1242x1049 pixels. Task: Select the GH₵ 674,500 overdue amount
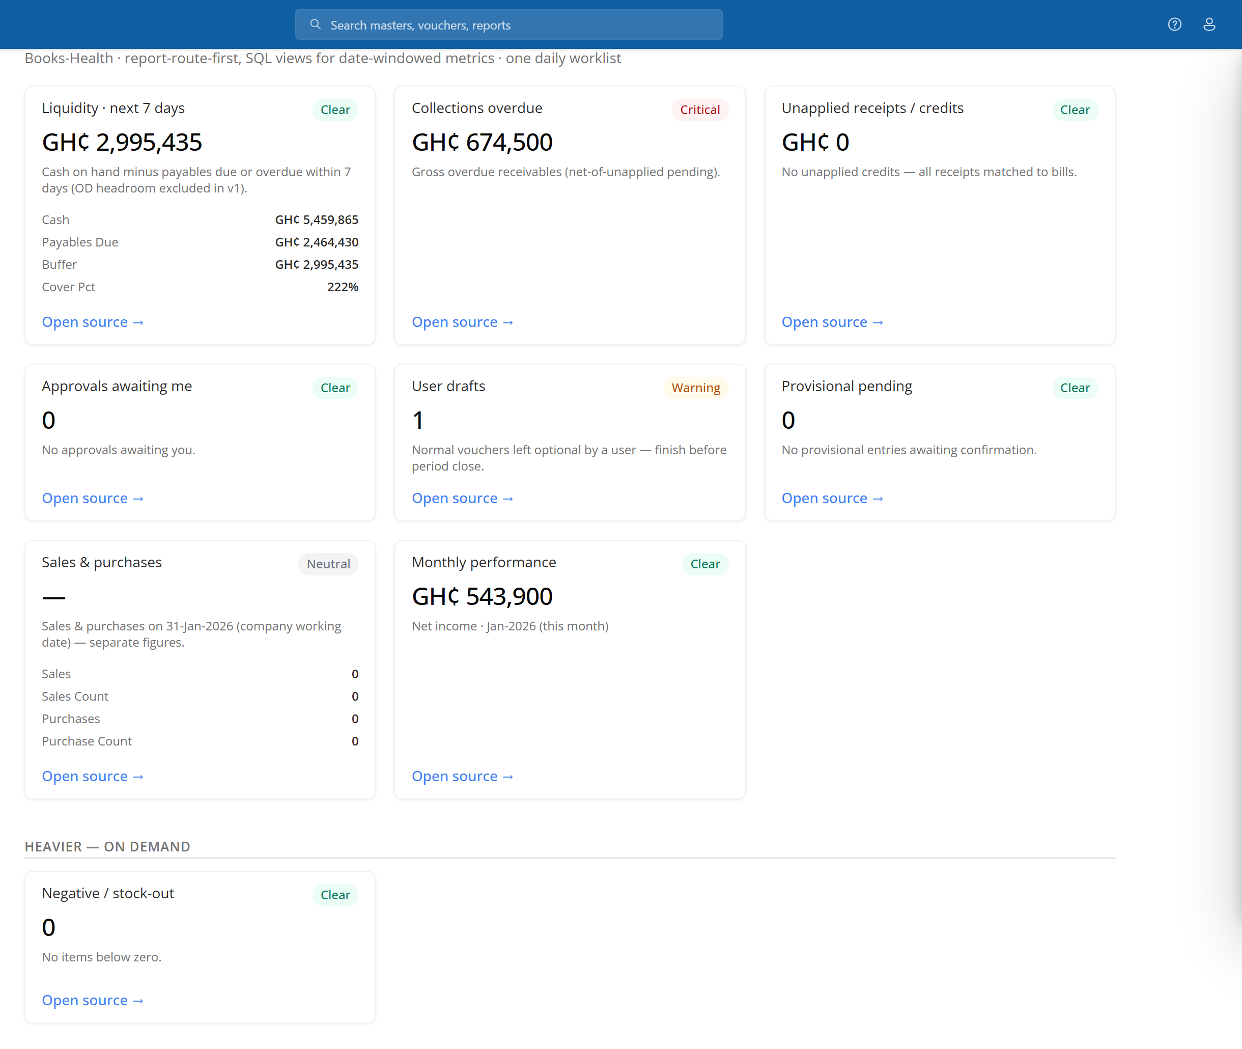pyautogui.click(x=482, y=142)
